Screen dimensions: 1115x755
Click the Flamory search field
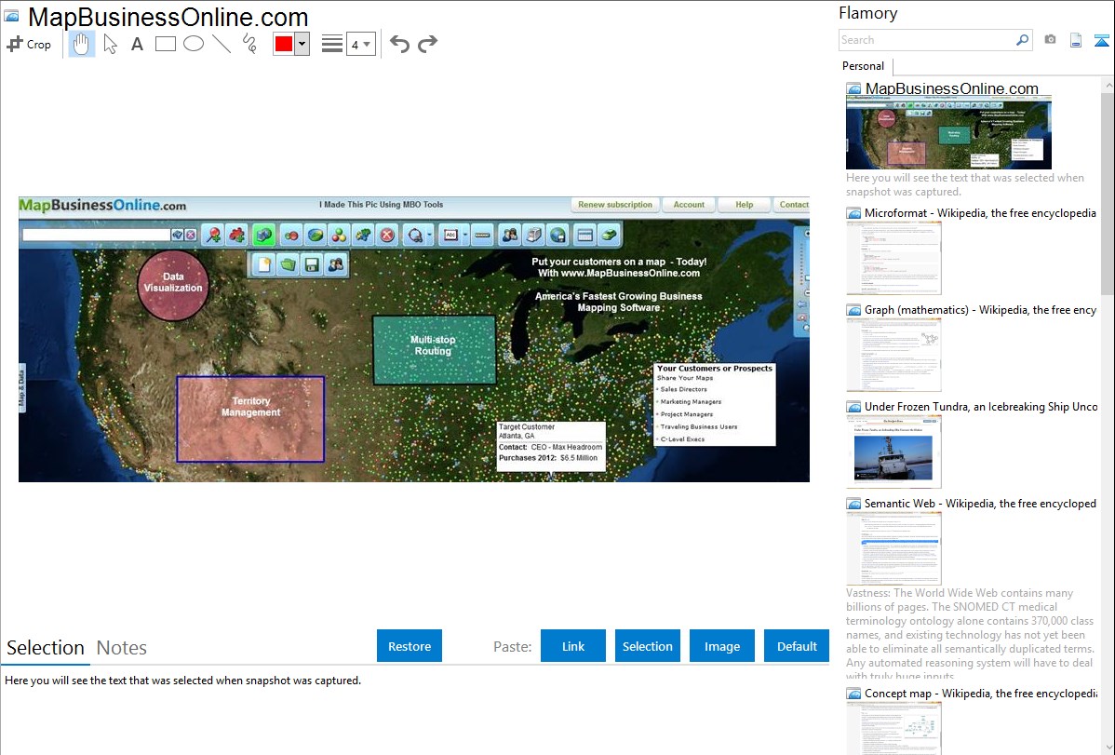click(927, 40)
